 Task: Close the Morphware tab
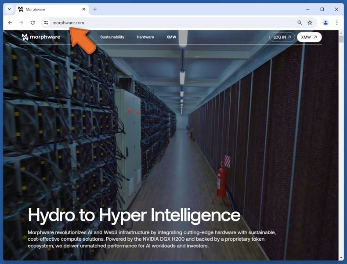point(83,9)
